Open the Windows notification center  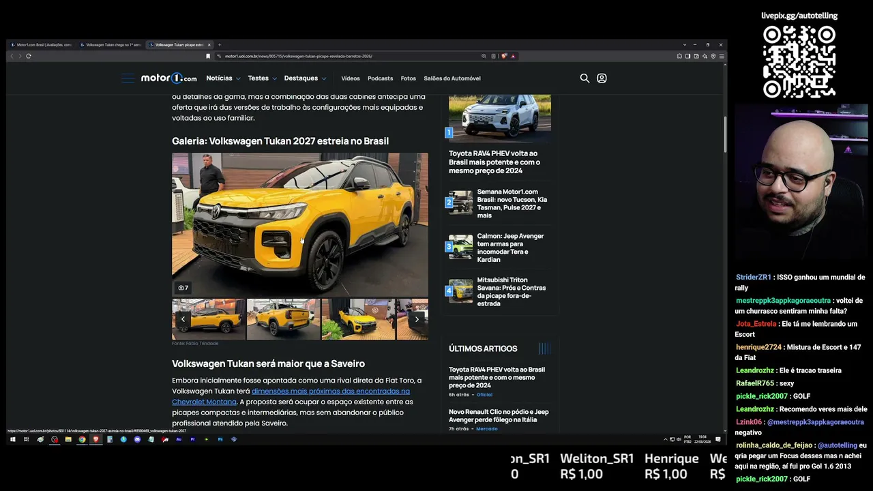[x=718, y=440]
